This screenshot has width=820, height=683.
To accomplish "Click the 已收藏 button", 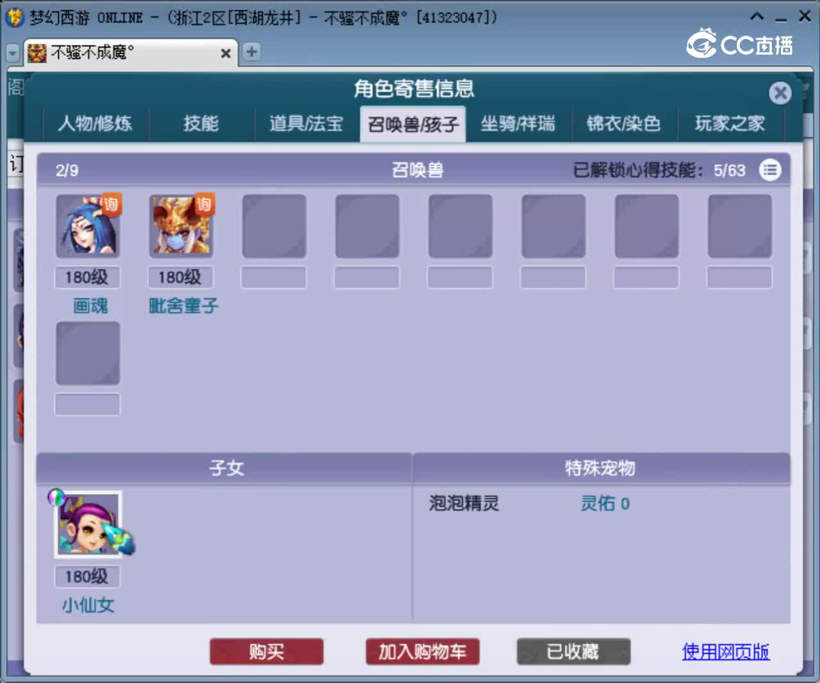I will pyautogui.click(x=573, y=652).
